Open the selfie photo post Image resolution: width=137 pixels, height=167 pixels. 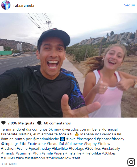[x=69, y=65]
